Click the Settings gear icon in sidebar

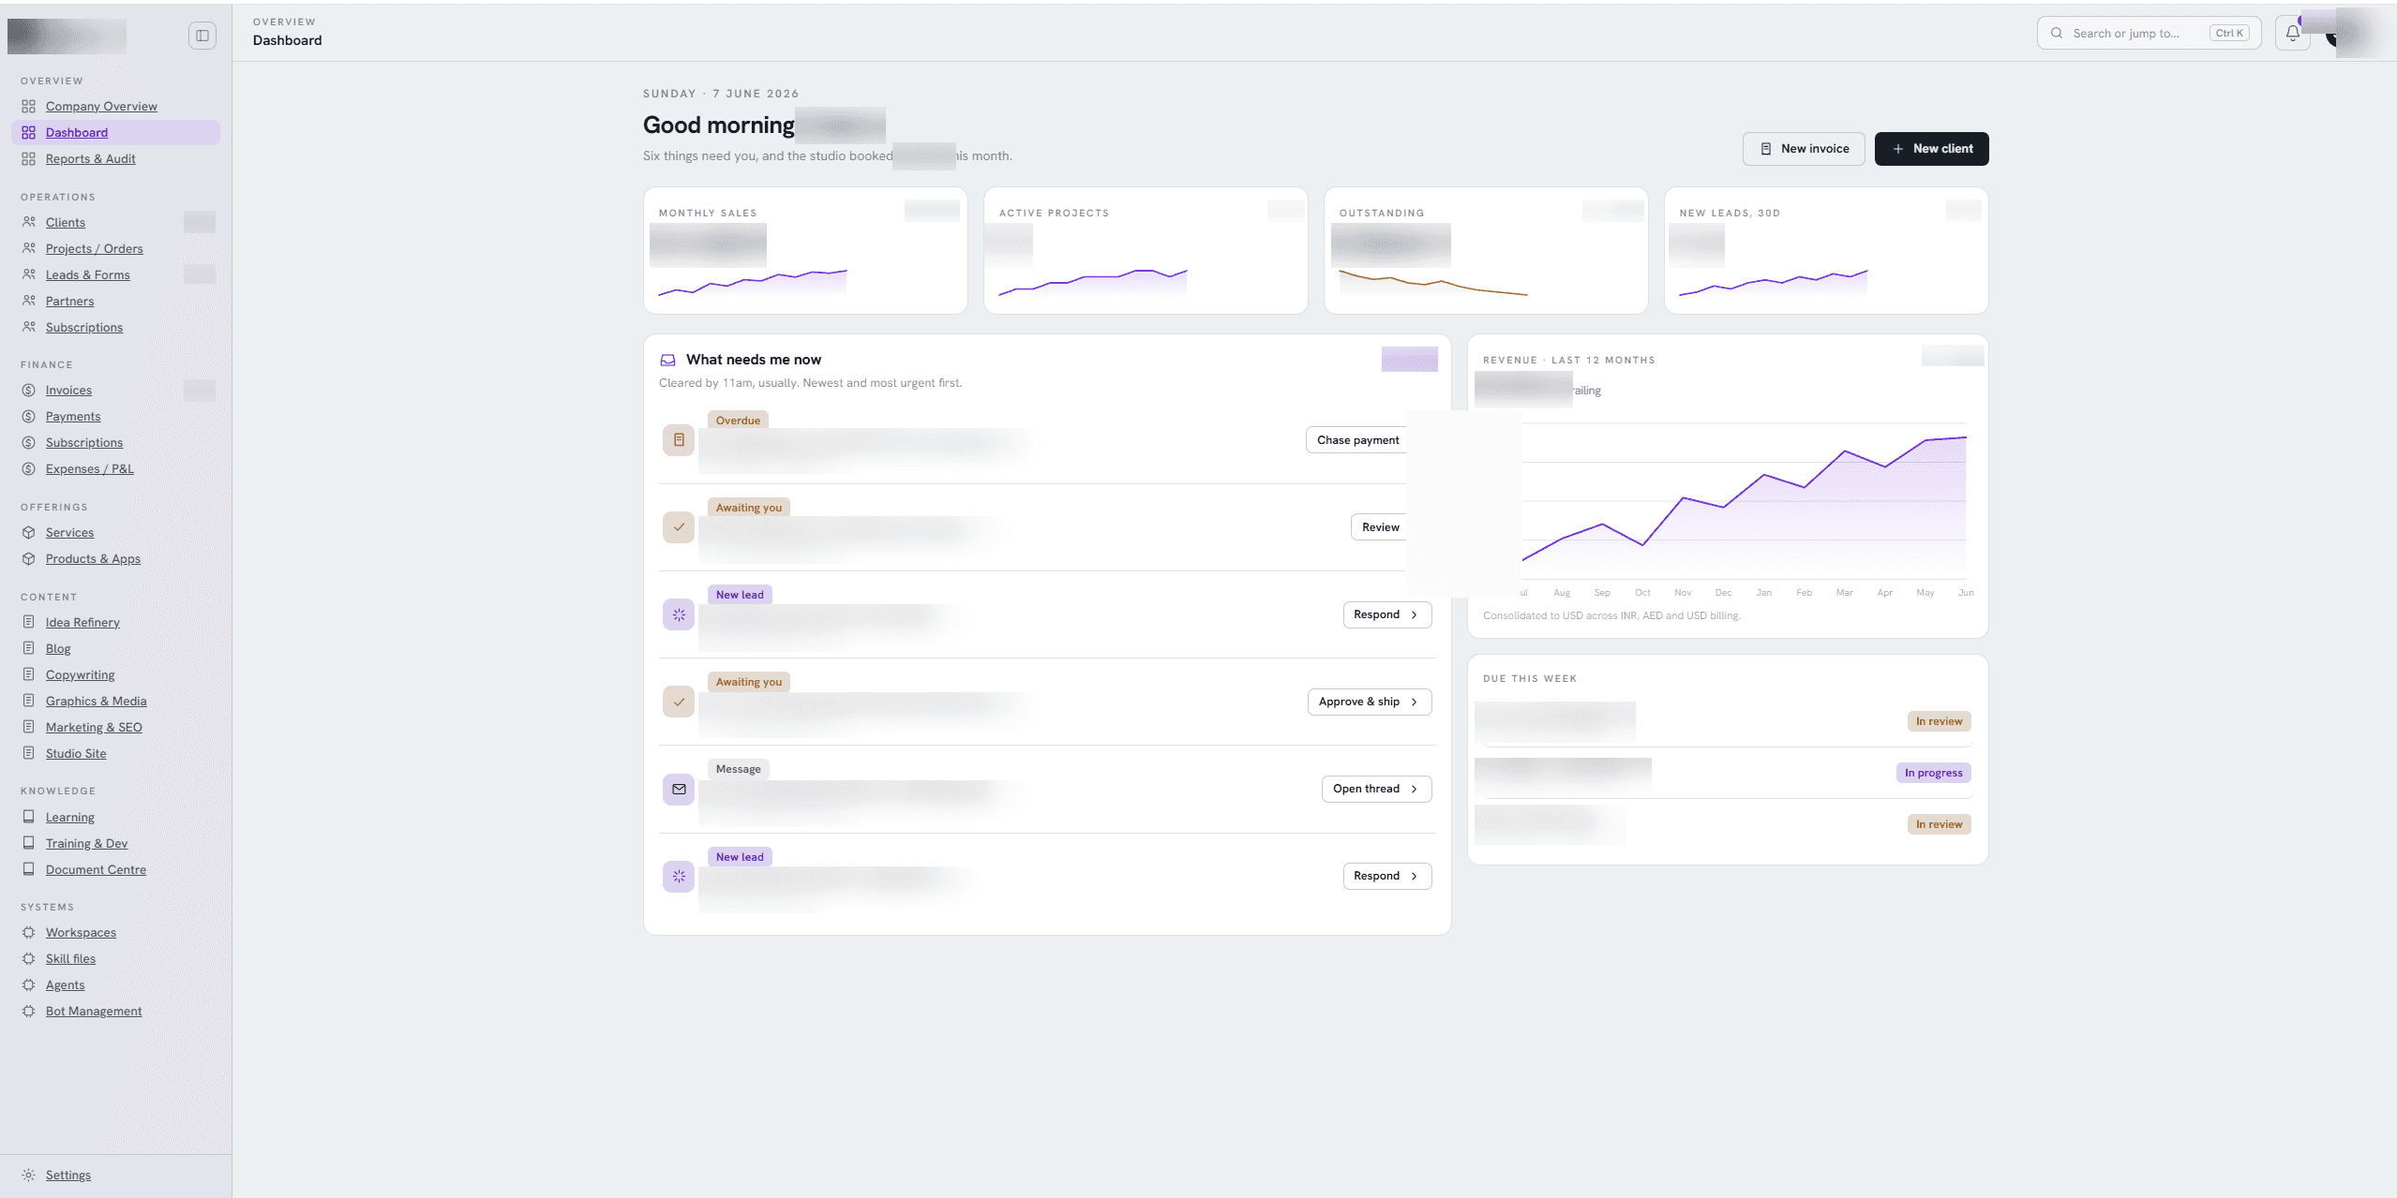[29, 1175]
